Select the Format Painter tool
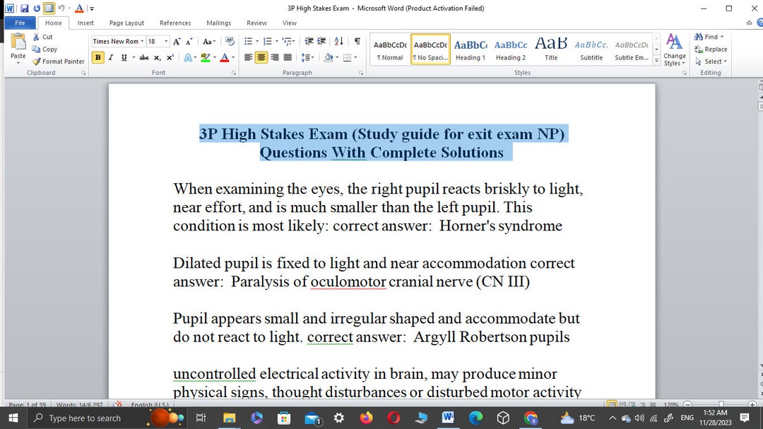The image size is (763, 429). click(58, 61)
